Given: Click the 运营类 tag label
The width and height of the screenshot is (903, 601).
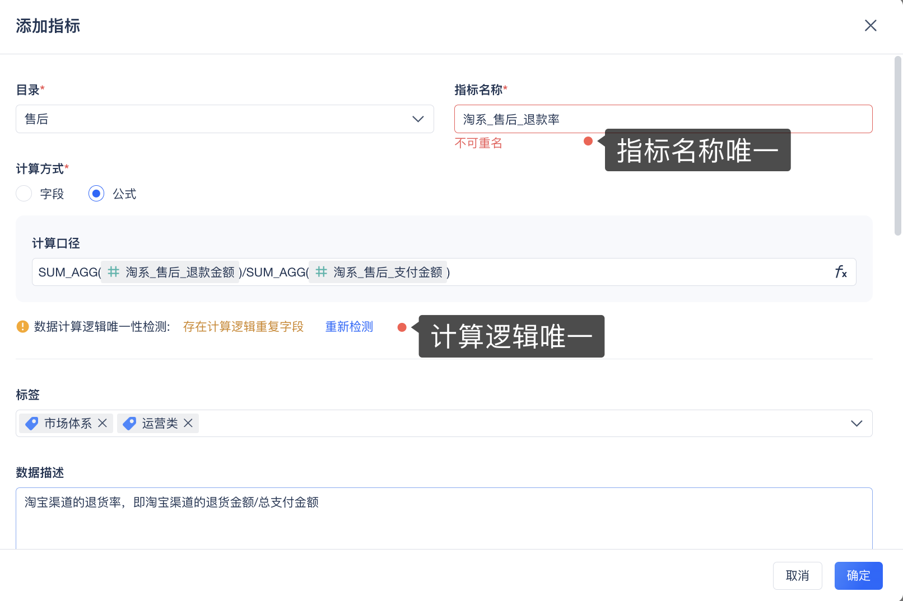Looking at the screenshot, I should coord(160,424).
